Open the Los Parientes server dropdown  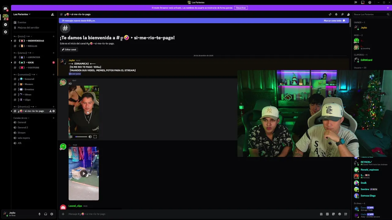click(x=22, y=14)
